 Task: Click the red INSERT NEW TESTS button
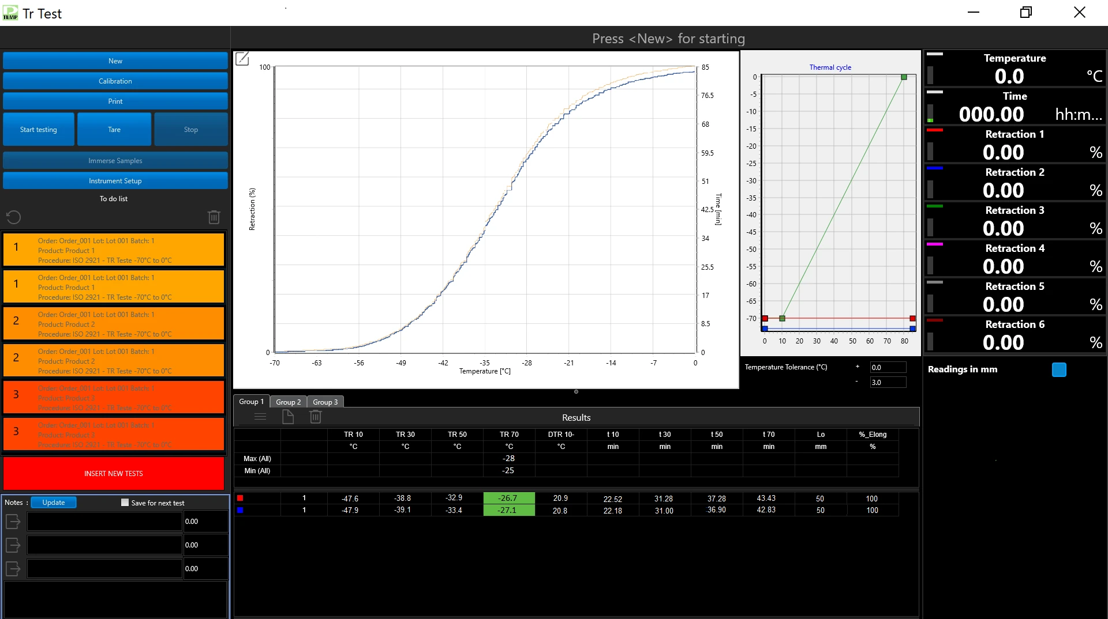click(114, 474)
